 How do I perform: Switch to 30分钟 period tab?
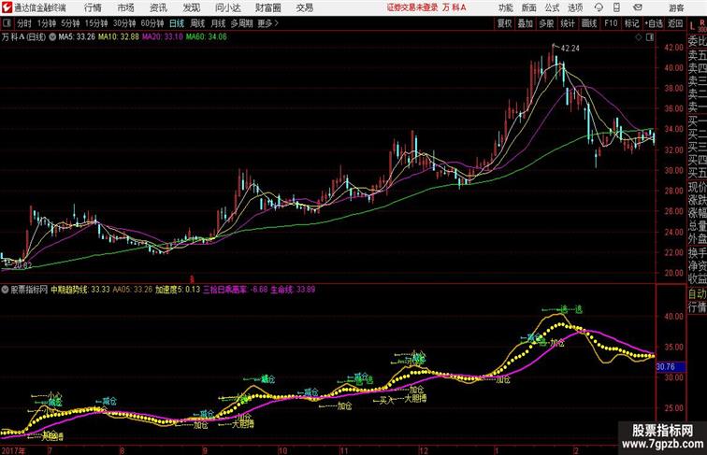124,23
